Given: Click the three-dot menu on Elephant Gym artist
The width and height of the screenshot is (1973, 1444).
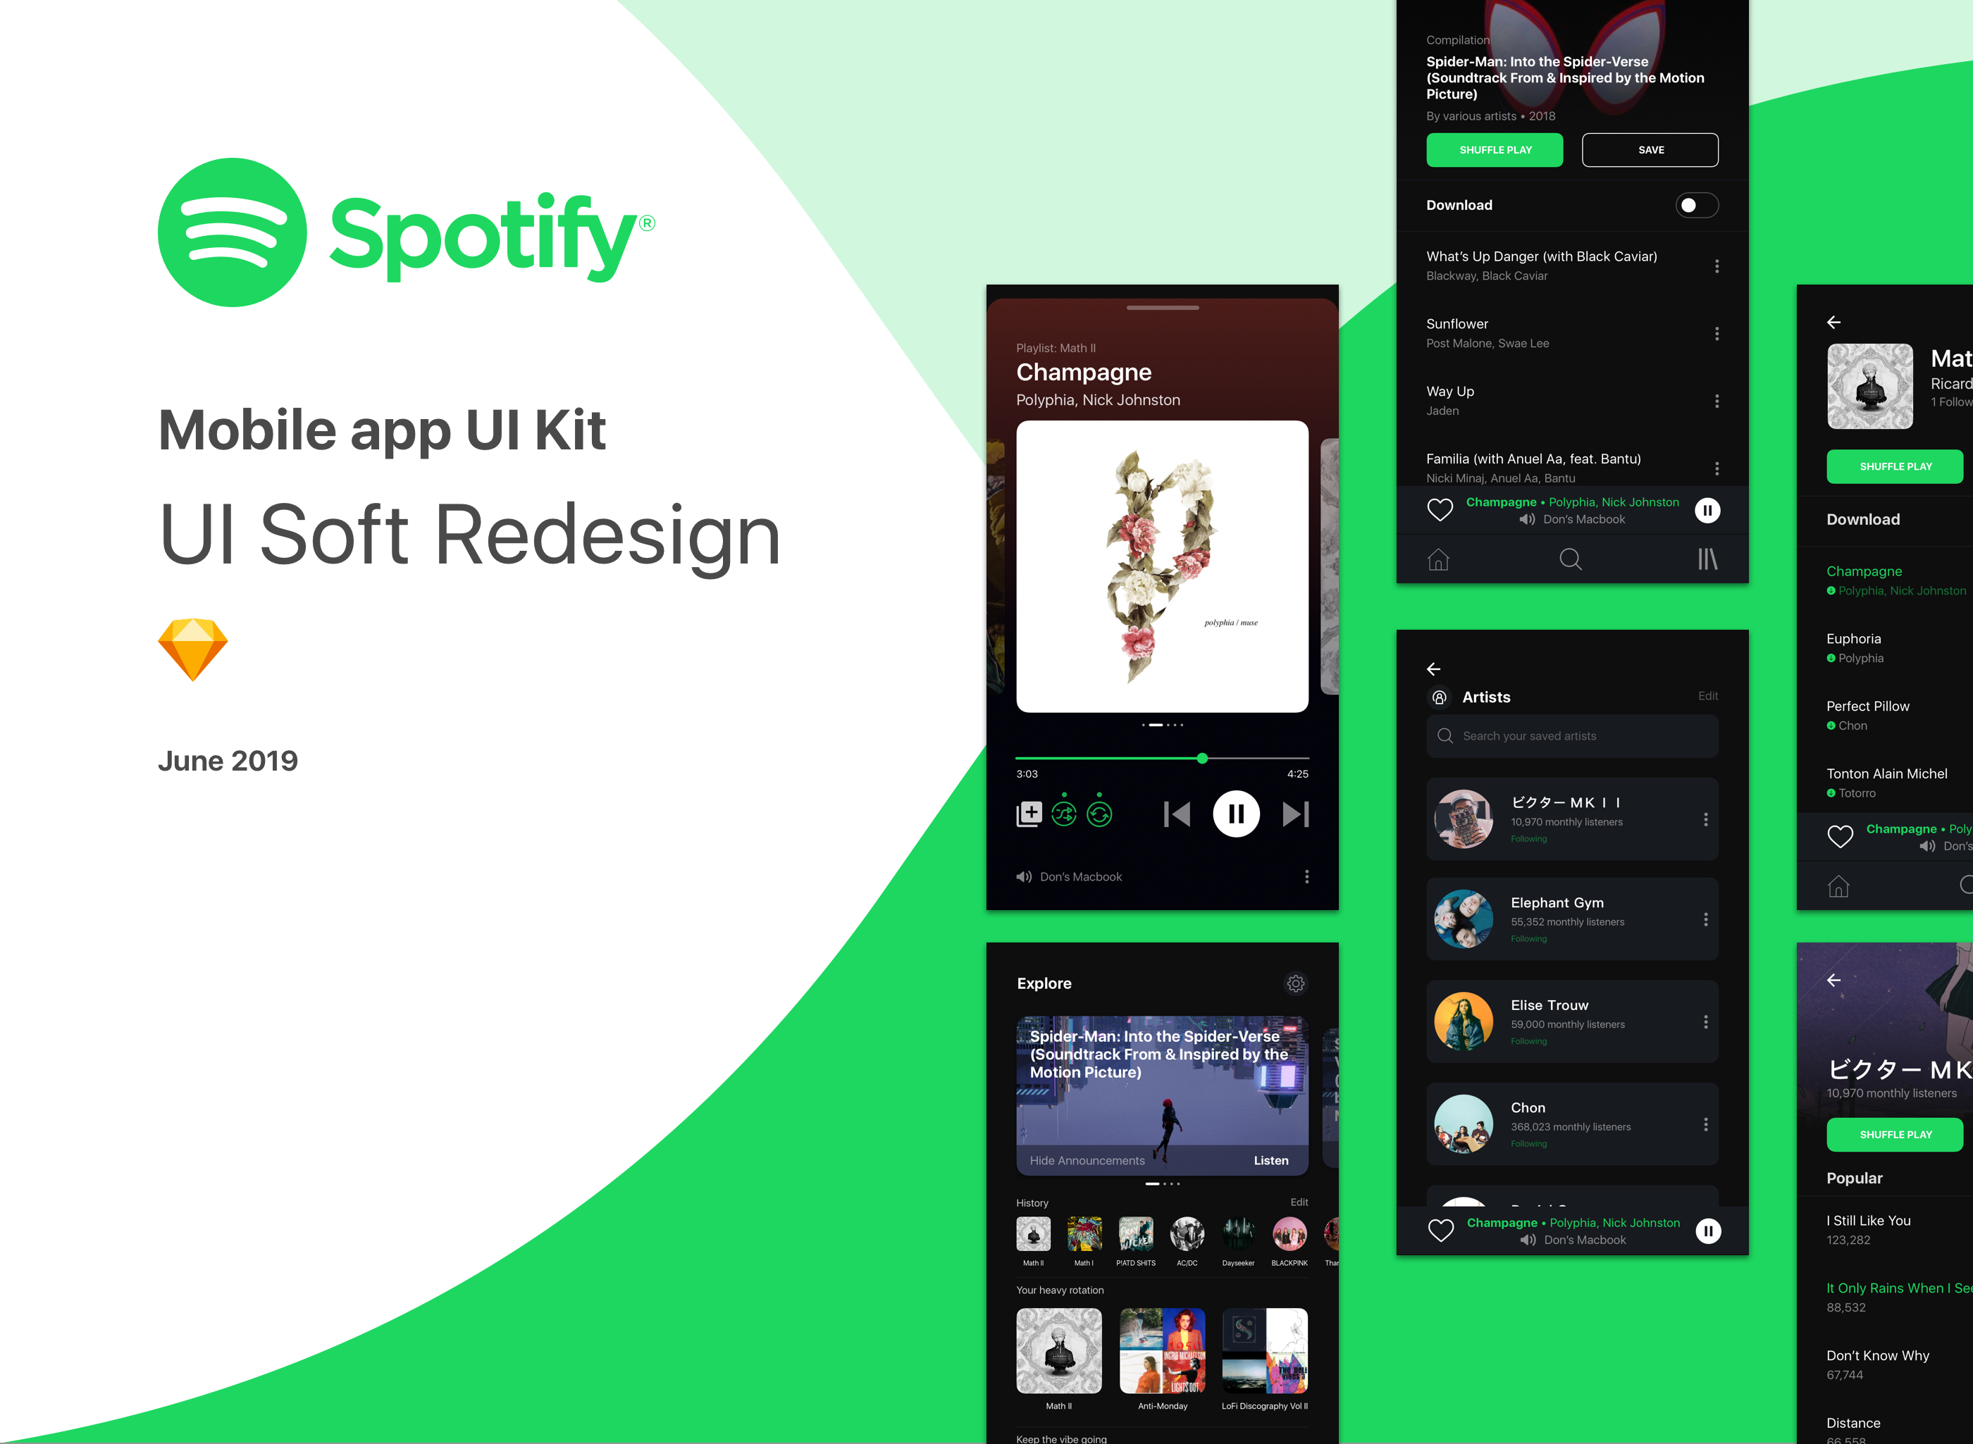Looking at the screenshot, I should [x=1707, y=919].
